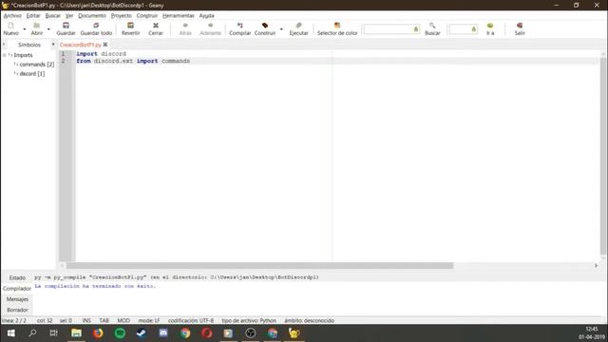Open the Buscar menu
Screen dimensions: 608x342
click(53, 15)
